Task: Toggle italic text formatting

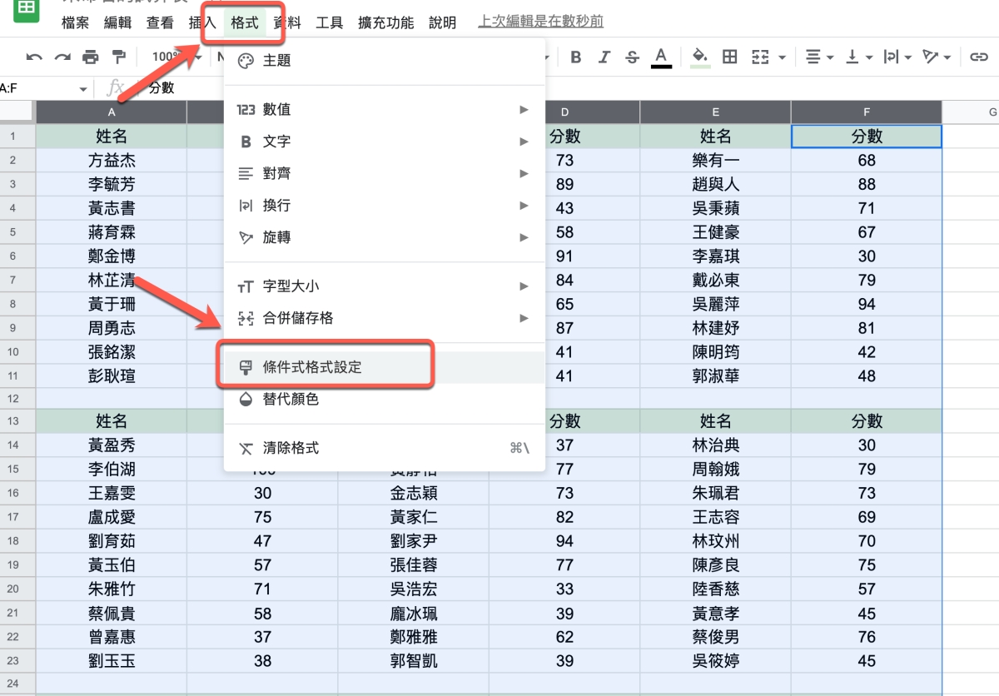Action: pyautogui.click(x=604, y=57)
